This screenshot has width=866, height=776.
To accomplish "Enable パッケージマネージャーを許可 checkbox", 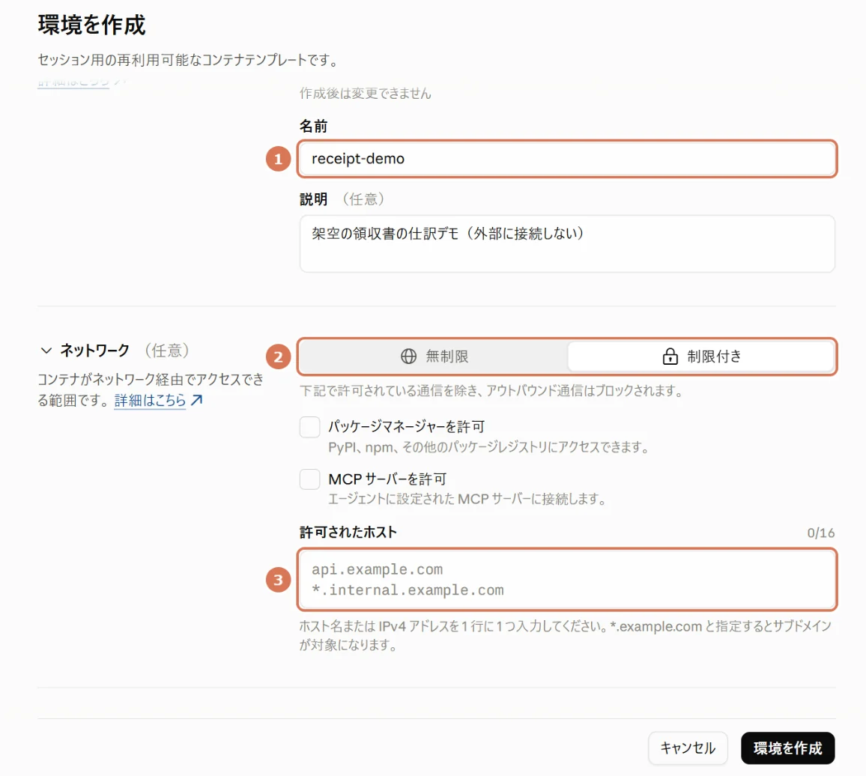I will tap(310, 427).
